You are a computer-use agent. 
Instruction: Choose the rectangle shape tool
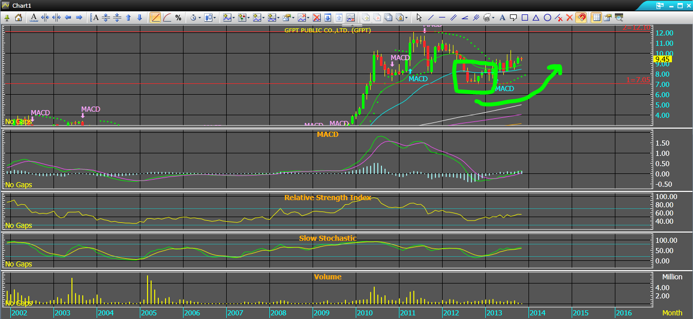(524, 17)
